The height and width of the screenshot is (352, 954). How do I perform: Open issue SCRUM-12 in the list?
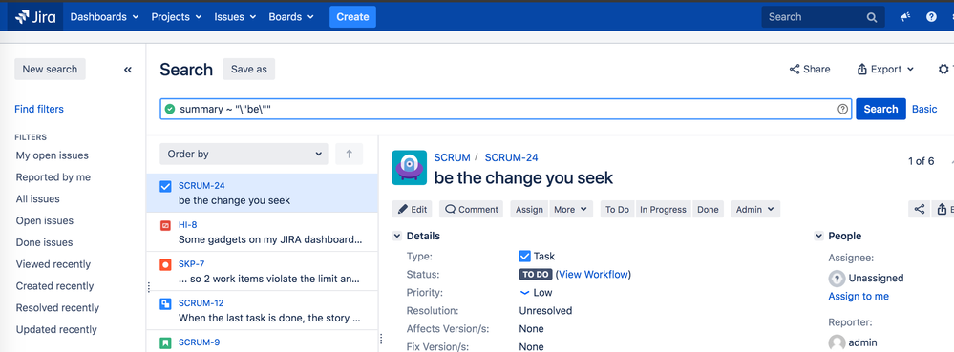pyautogui.click(x=263, y=311)
